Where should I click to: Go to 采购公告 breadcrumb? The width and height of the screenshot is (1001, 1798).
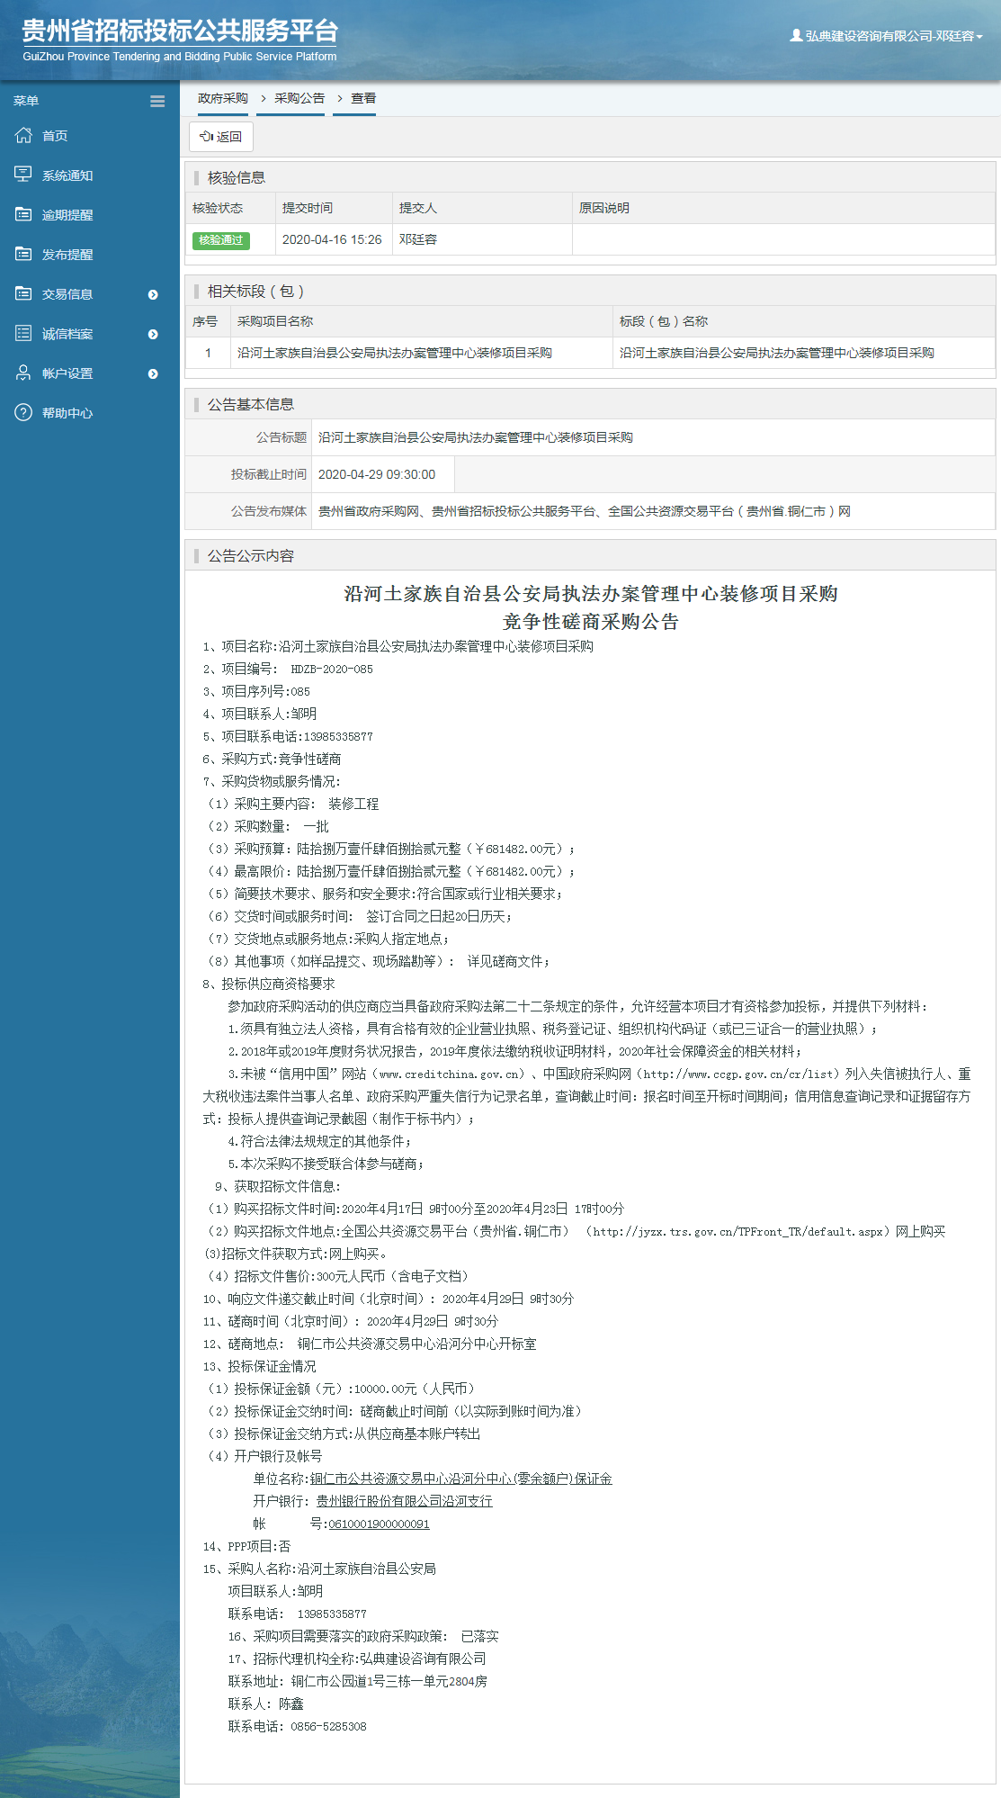299,98
